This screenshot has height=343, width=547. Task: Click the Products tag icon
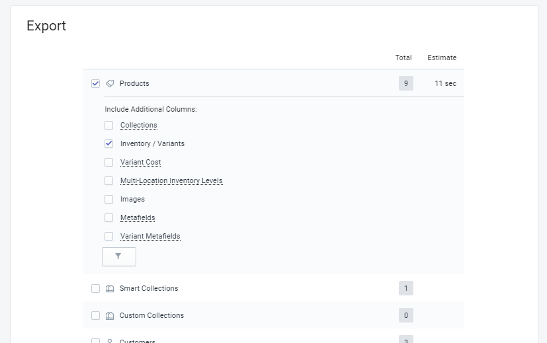(x=110, y=84)
